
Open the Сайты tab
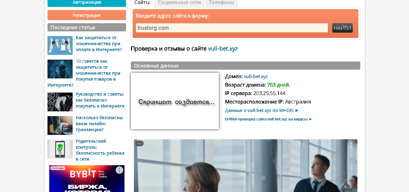point(142,3)
